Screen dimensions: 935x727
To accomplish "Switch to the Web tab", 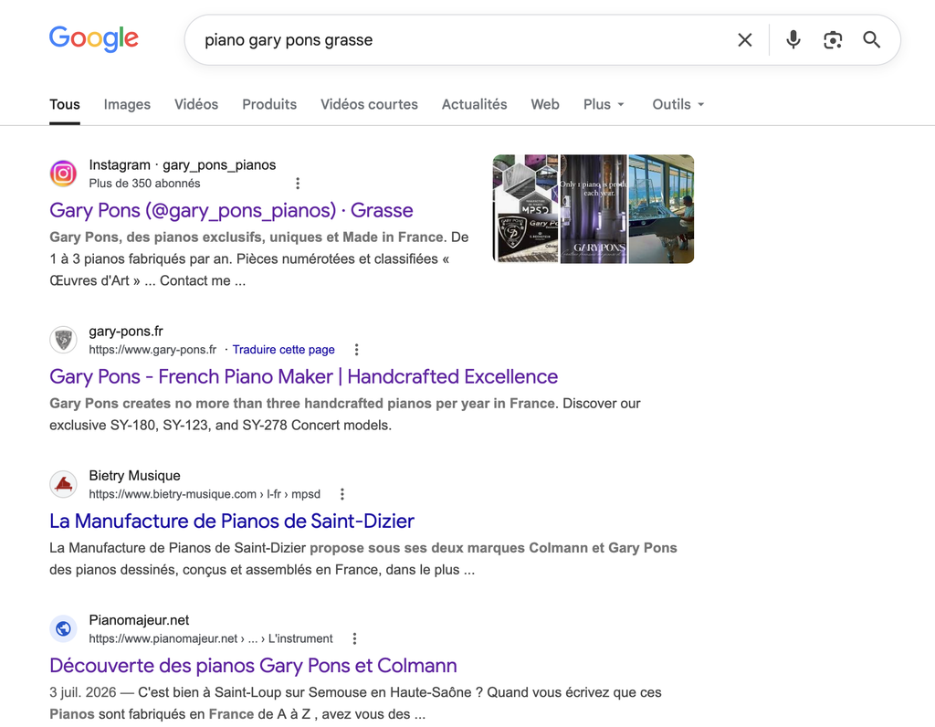I will coord(545,104).
